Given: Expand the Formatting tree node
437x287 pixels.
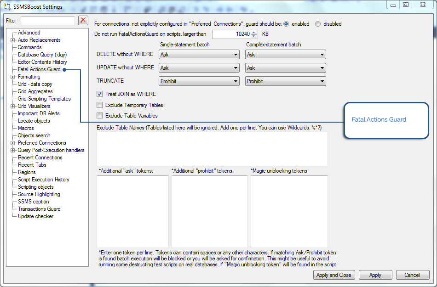Looking at the screenshot, I should click(12, 77).
